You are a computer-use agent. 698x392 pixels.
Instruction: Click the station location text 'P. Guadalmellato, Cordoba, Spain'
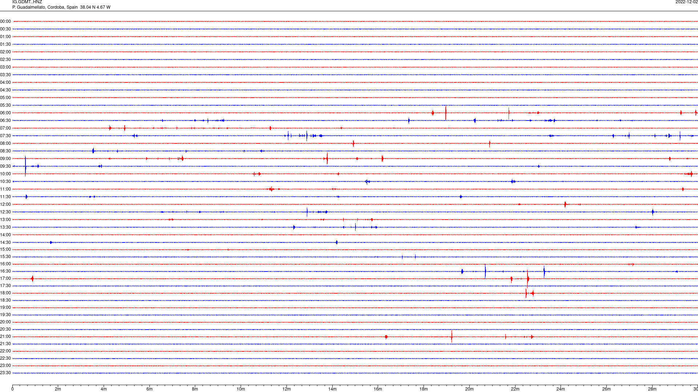pyautogui.click(x=45, y=7)
